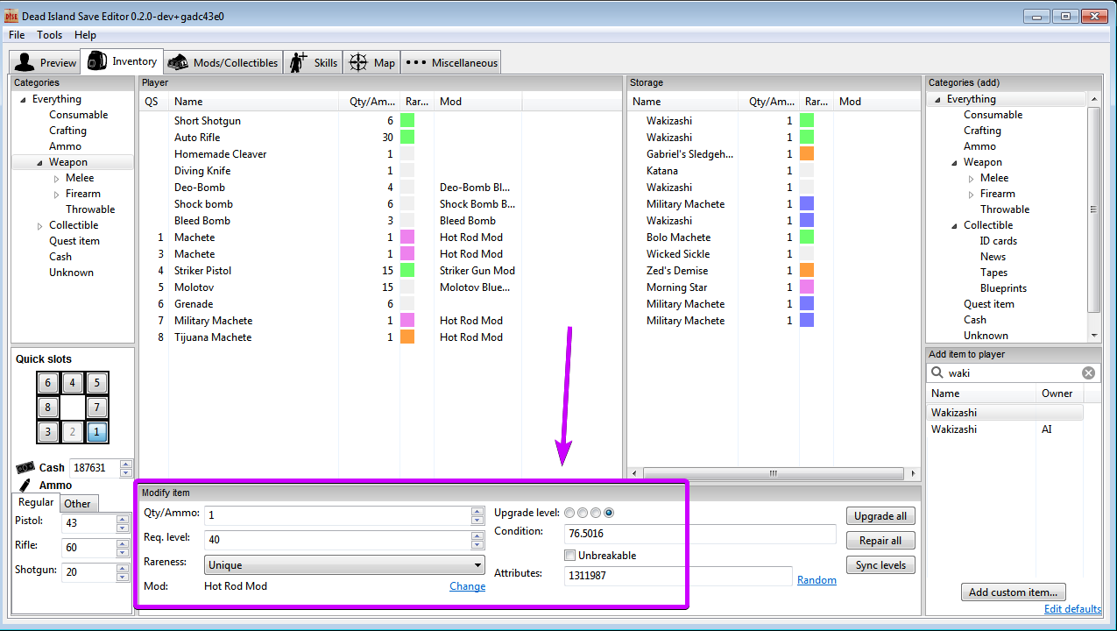Image resolution: width=1117 pixels, height=631 pixels.
Task: Select fourth upgrade level radio button
Action: tap(609, 513)
